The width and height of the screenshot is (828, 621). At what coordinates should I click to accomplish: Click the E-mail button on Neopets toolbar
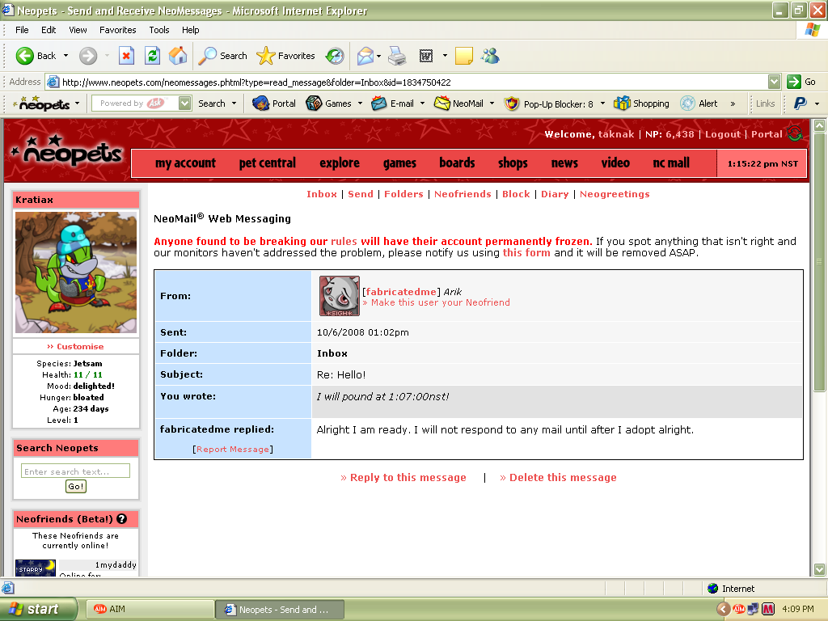(x=392, y=103)
